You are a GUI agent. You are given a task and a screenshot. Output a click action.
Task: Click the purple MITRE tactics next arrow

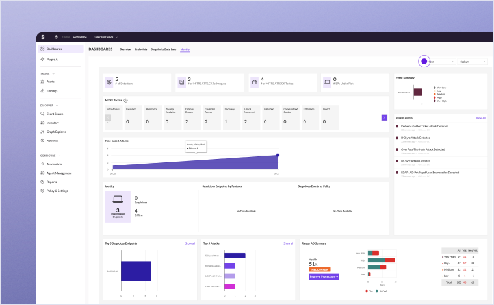(x=384, y=117)
